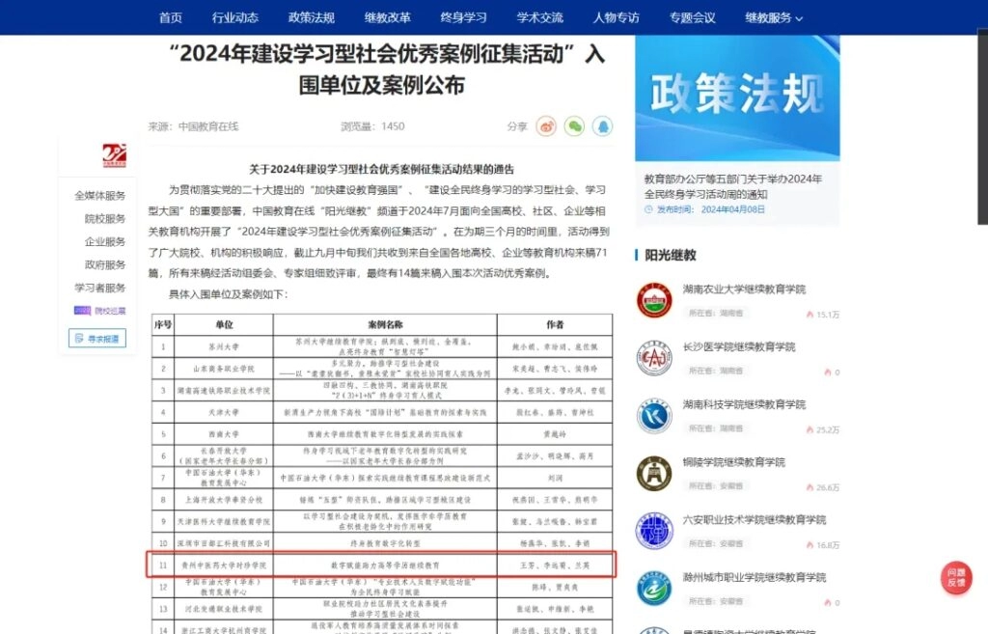Click the 作者 column header

[x=555, y=324]
